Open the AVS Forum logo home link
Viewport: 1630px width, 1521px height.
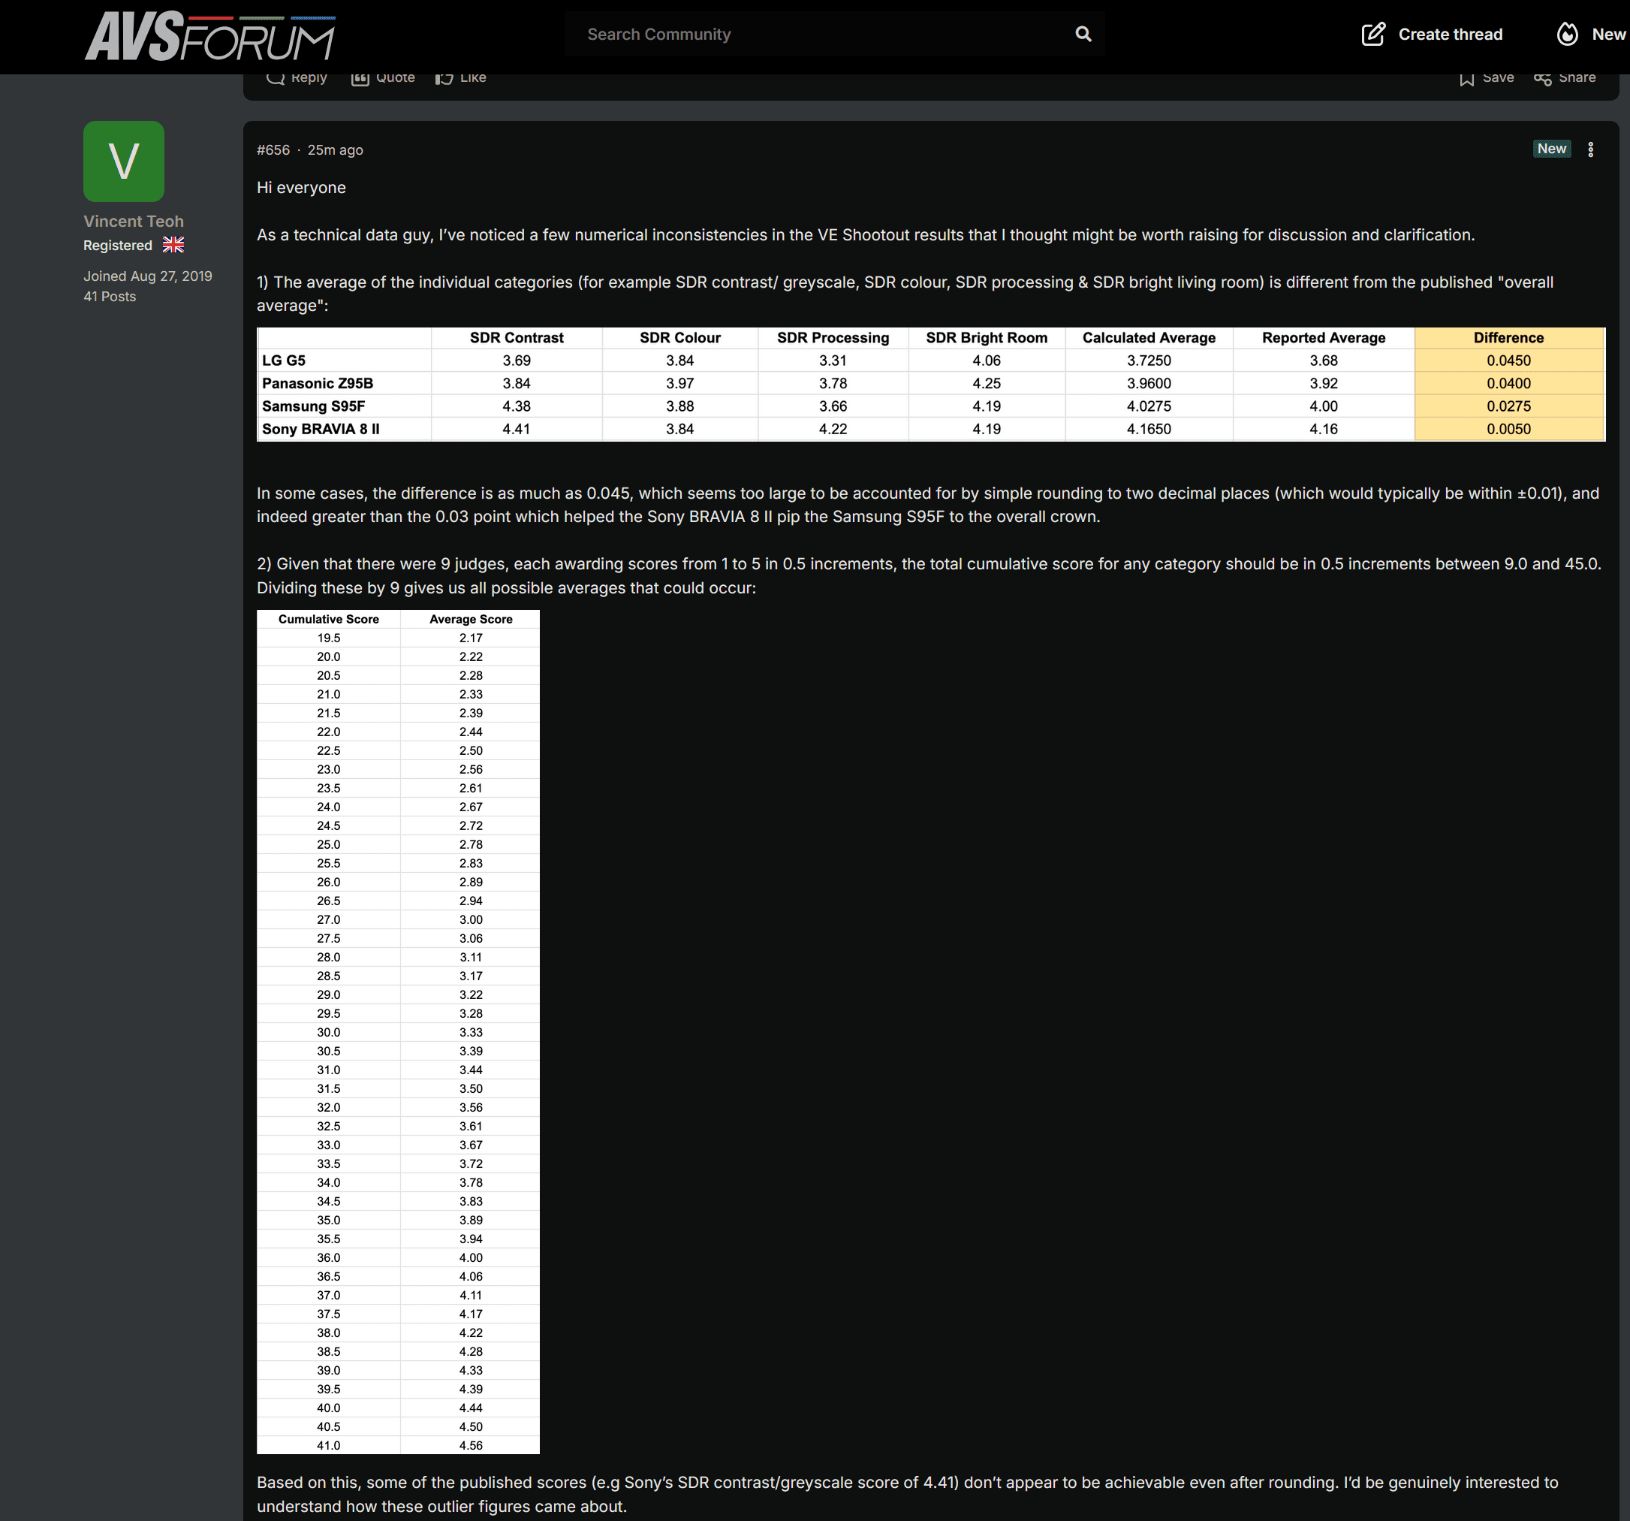pyautogui.click(x=210, y=37)
